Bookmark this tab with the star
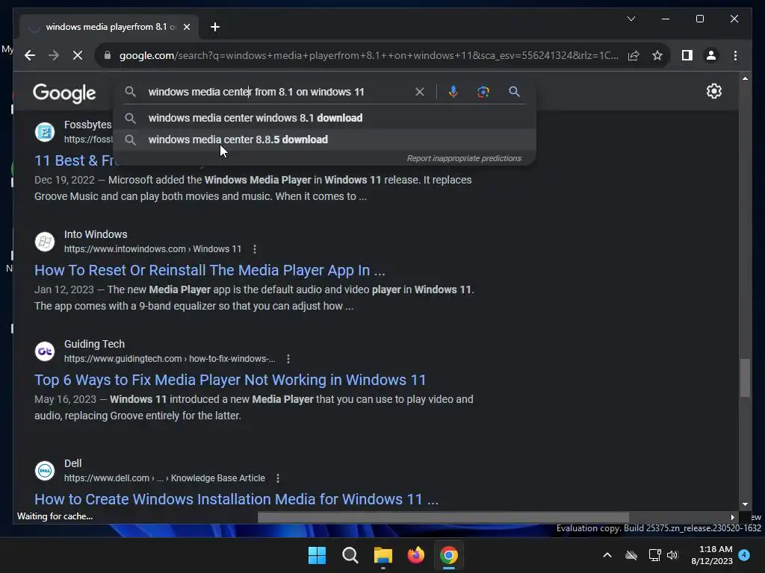765x573 pixels. pyautogui.click(x=657, y=55)
